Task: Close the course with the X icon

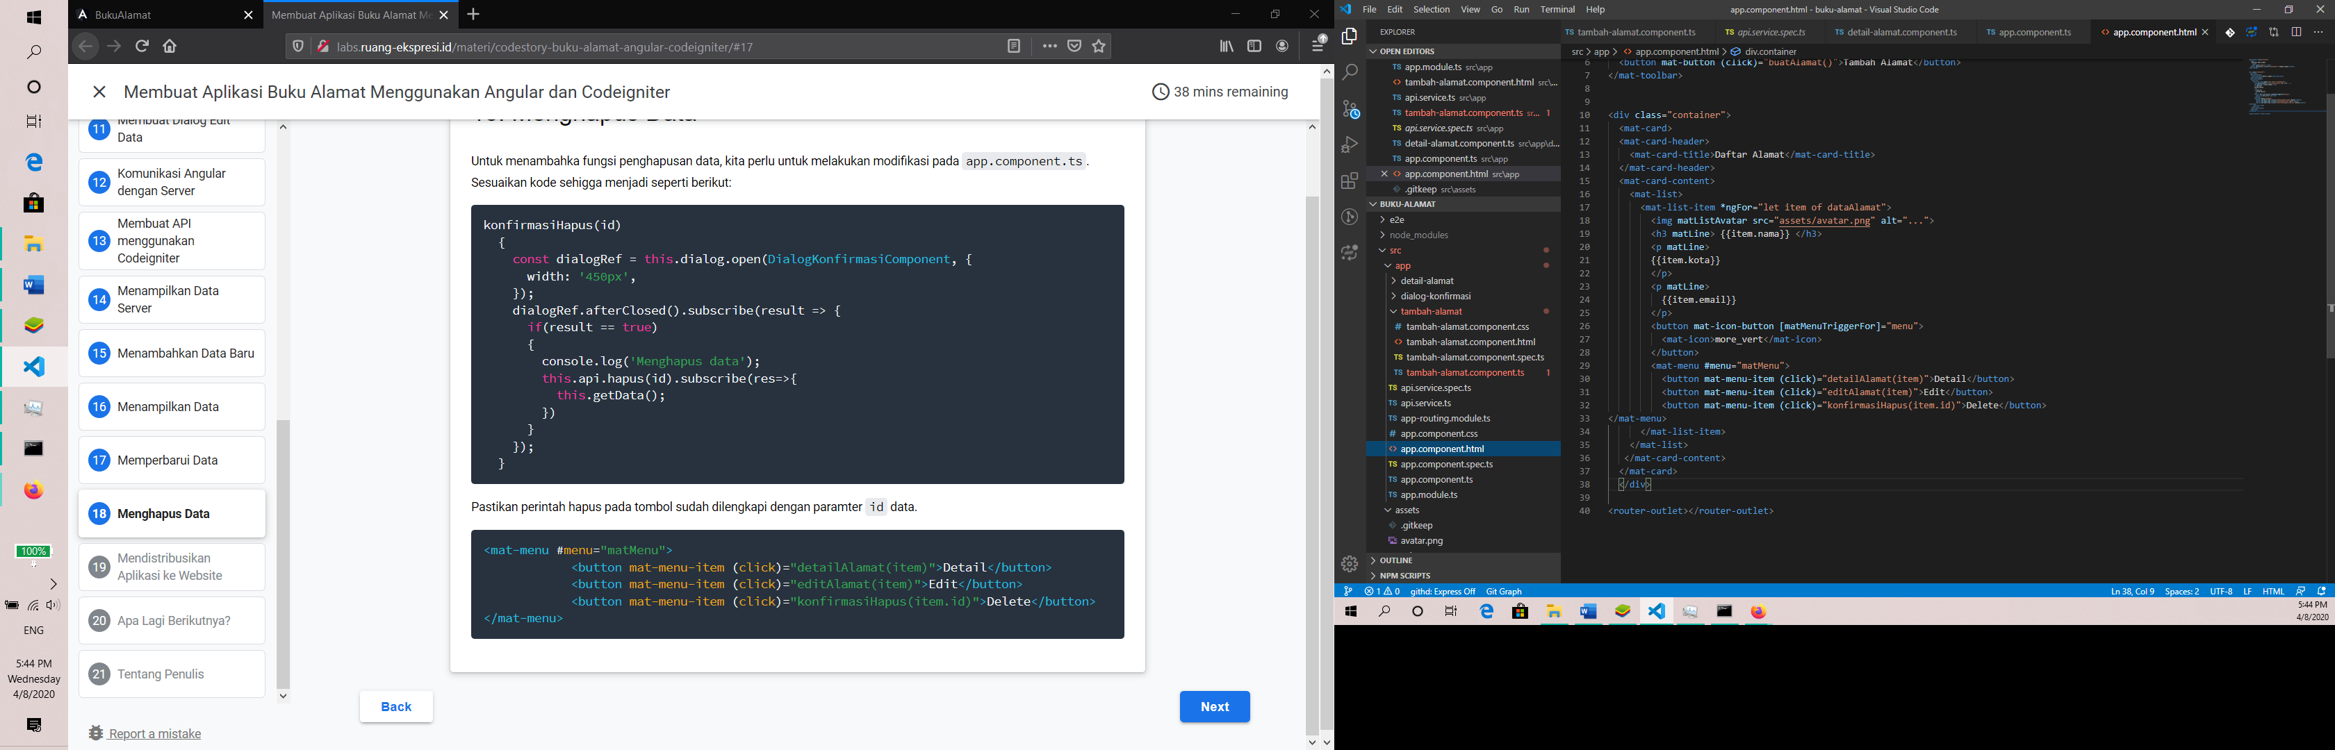Action: click(x=99, y=92)
